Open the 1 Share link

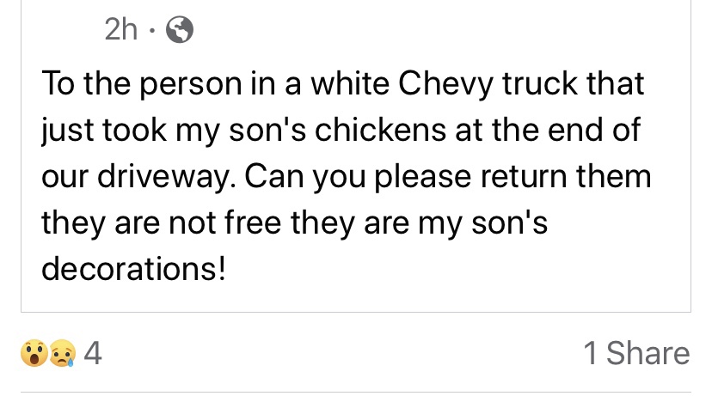tap(635, 353)
